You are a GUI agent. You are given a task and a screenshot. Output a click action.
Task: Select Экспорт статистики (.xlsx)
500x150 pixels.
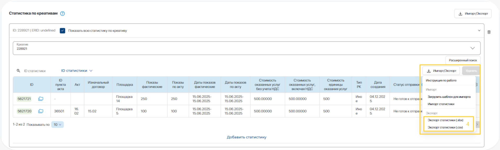pyautogui.click(x=445, y=120)
